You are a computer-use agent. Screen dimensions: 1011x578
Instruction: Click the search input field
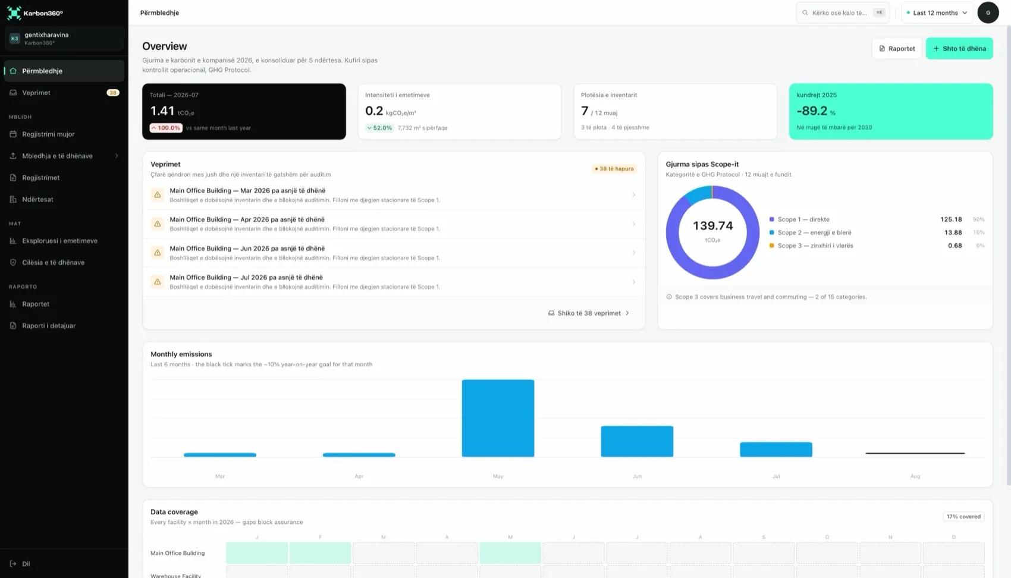pos(843,12)
